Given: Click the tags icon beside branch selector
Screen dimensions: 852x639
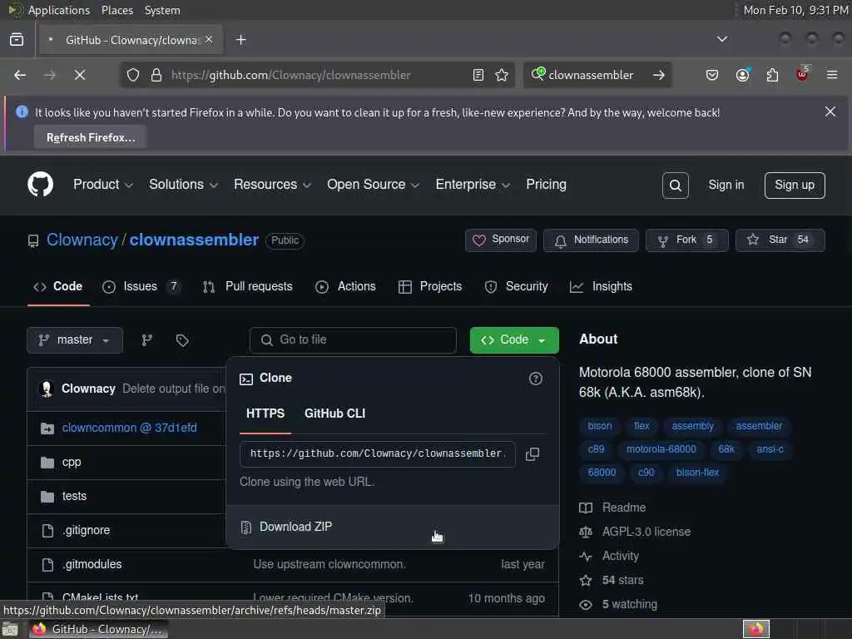Looking at the screenshot, I should click(x=182, y=340).
